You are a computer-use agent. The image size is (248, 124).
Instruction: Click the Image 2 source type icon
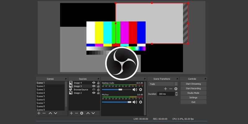tap(71, 93)
